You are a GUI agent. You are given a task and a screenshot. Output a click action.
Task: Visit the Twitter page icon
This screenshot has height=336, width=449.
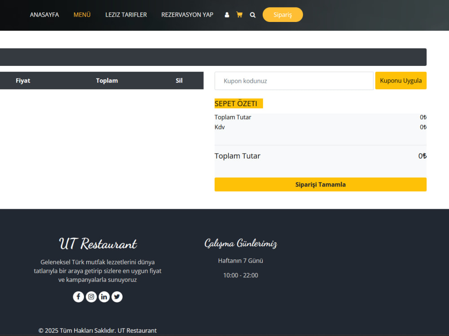[x=117, y=297]
